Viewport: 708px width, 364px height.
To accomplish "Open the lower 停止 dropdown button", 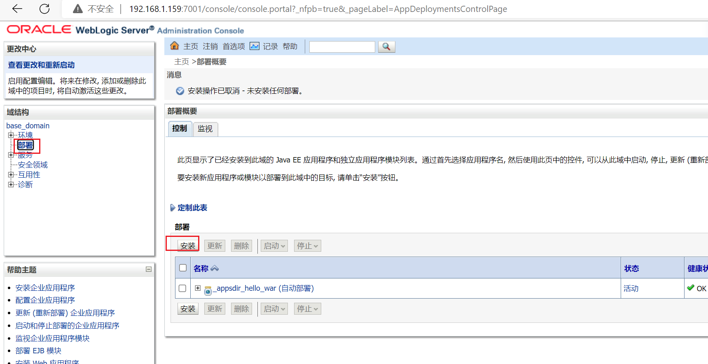I will (307, 309).
